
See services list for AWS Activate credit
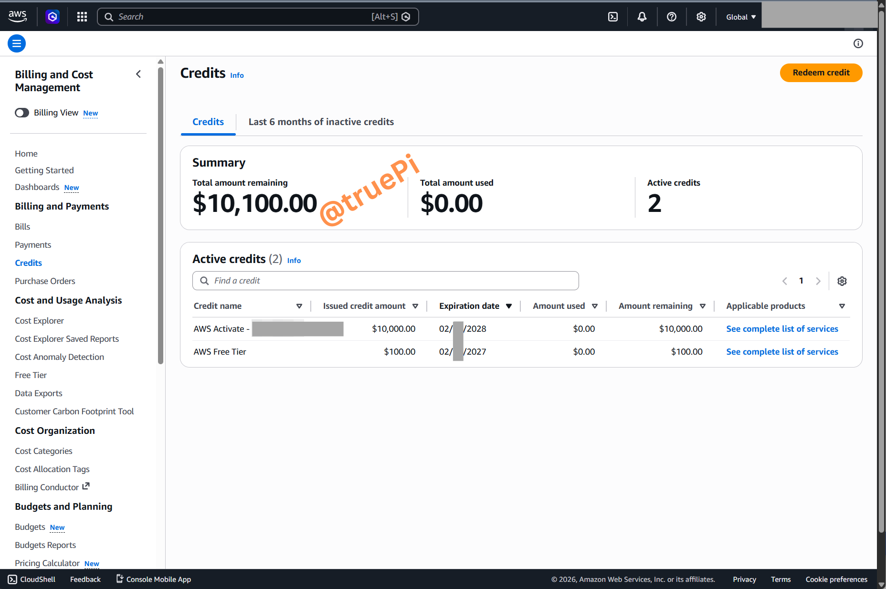click(782, 329)
